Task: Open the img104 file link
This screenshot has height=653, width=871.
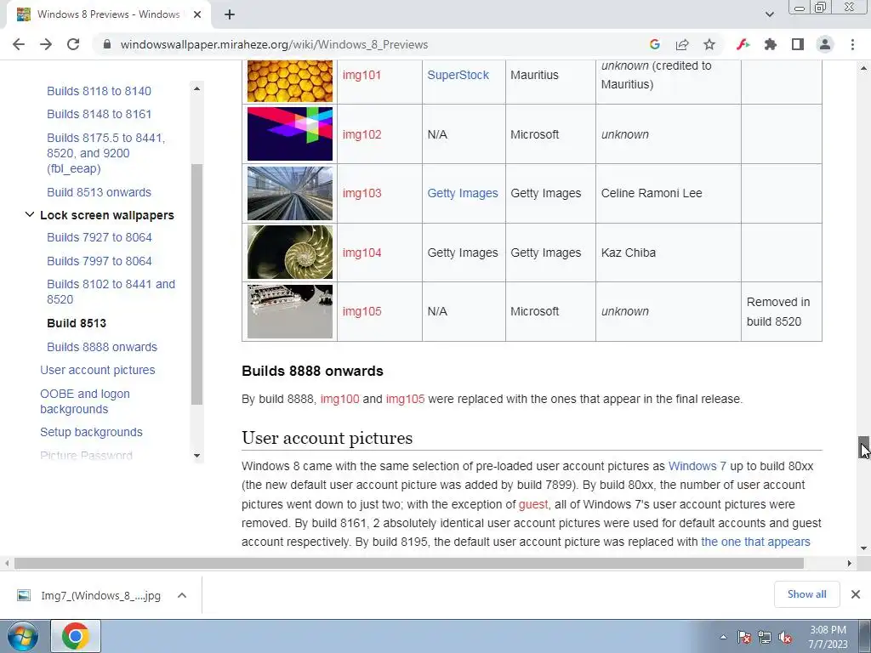Action: click(361, 253)
